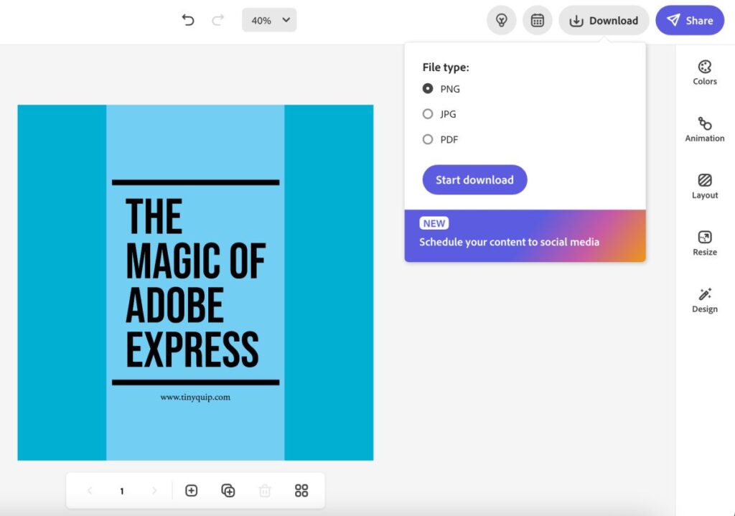Open the zoom level dropdown showing 40%
The image size is (735, 516).
[x=269, y=20]
